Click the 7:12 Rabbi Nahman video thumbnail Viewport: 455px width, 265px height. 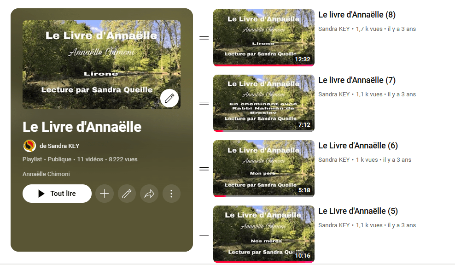(x=264, y=103)
